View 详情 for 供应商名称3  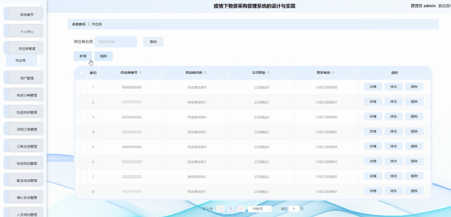(373, 161)
